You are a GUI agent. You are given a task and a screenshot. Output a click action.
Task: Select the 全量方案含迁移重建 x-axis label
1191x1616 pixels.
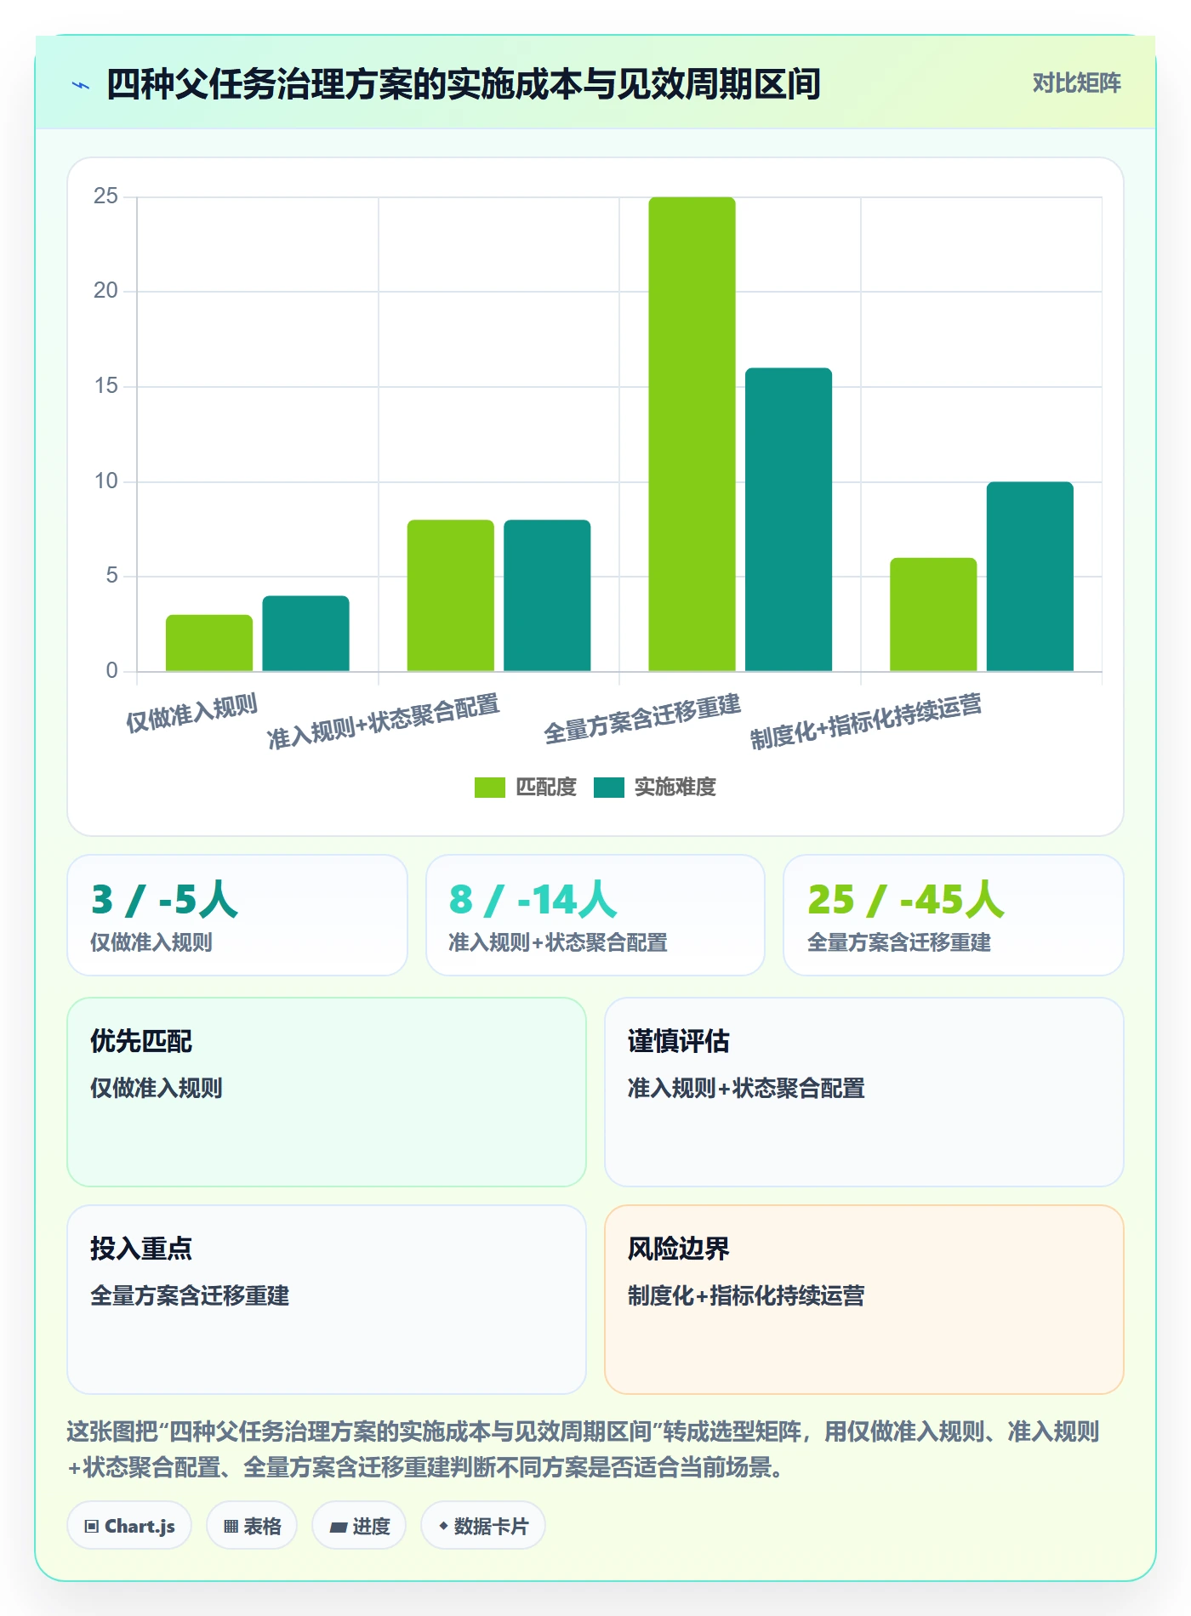642,720
